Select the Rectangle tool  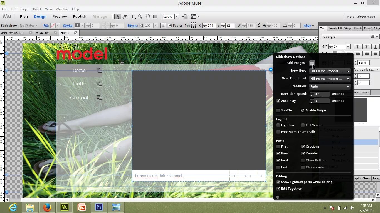click(155, 17)
